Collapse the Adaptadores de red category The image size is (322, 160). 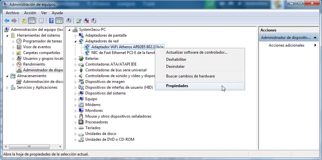click(x=75, y=41)
